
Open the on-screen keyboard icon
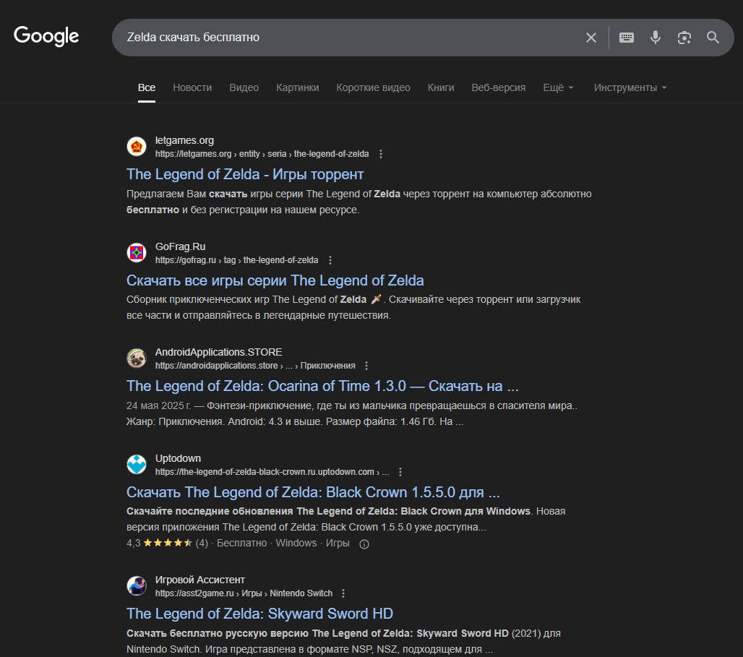[x=627, y=38]
